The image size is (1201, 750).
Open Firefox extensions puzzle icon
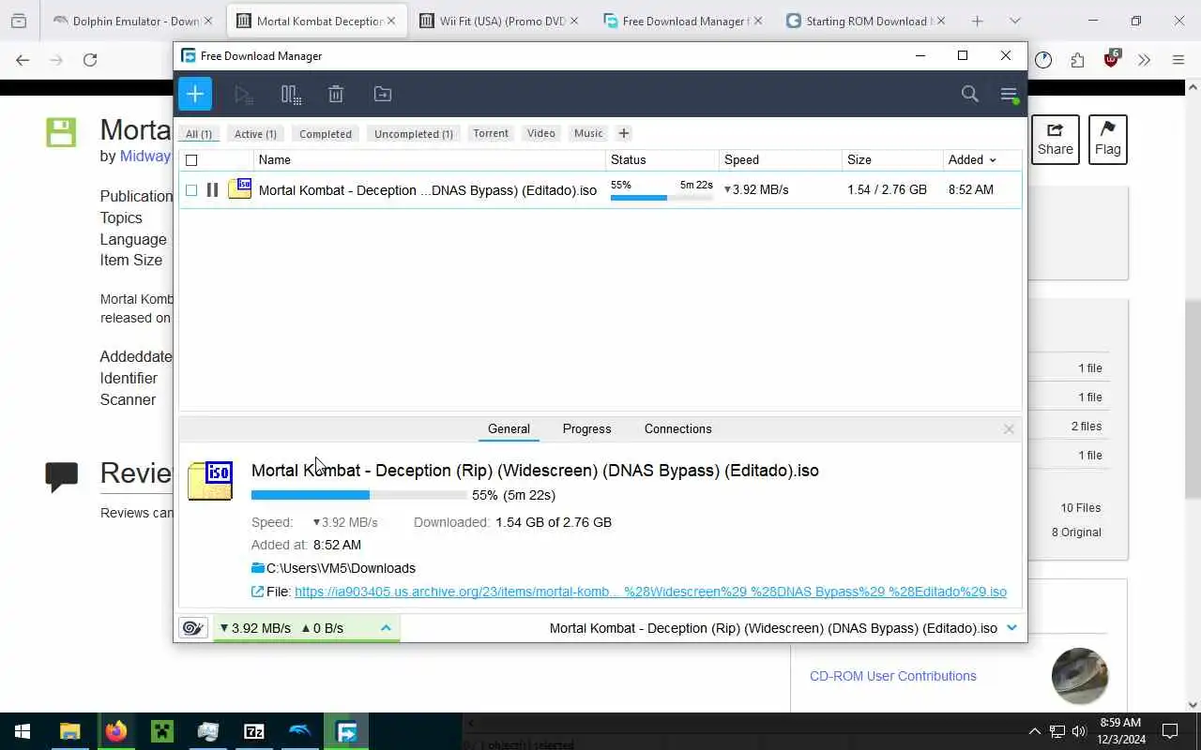(x=1077, y=60)
